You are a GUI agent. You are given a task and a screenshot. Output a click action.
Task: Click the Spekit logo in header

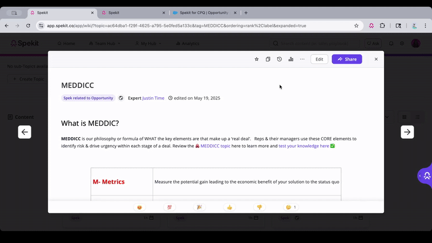(x=25, y=43)
